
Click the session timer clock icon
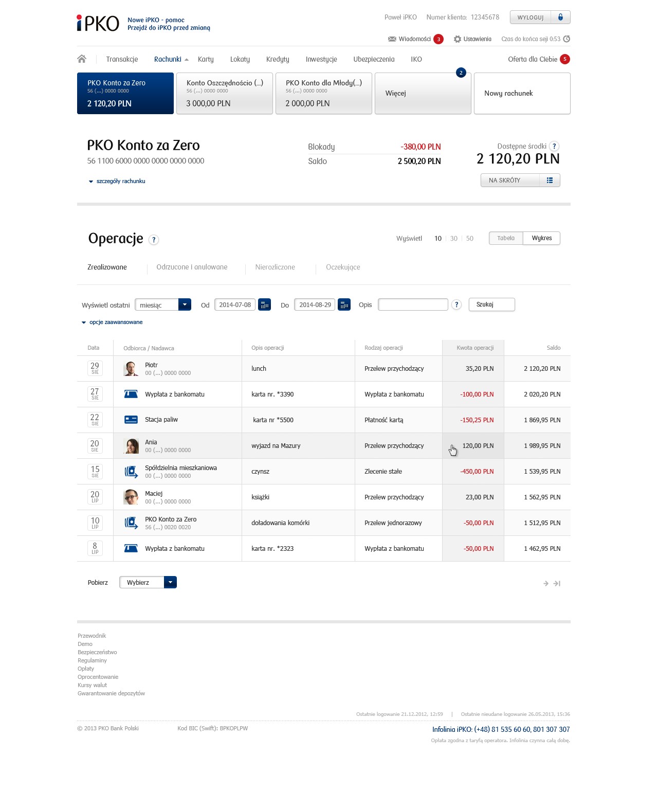[566, 39]
